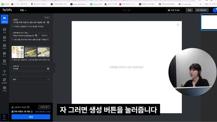Open the 스킨 layout panel in sidebar

click(4, 30)
